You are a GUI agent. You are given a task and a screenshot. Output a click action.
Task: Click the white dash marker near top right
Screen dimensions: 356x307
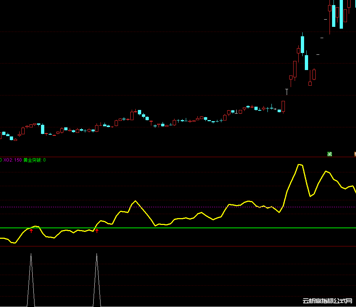click(x=322, y=37)
